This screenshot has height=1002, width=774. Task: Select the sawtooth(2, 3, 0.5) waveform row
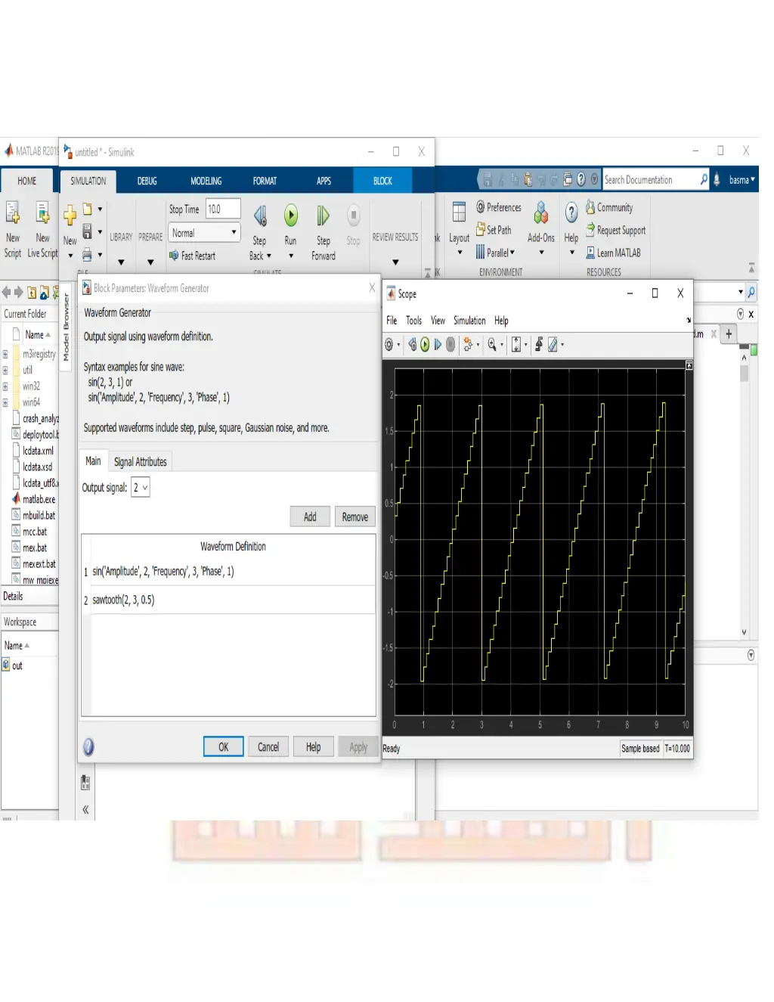coord(228,600)
